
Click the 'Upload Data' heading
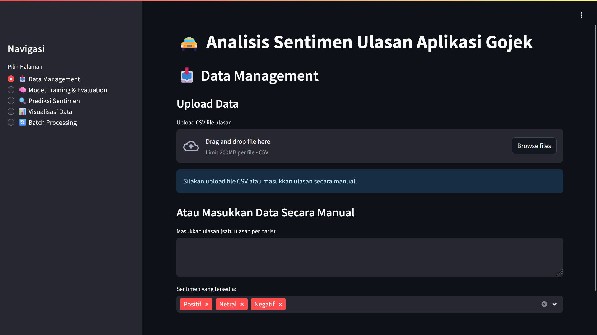coord(208,104)
